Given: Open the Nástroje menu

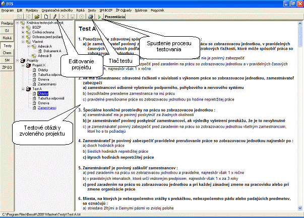Looking at the screenshot, I should pos(141,11).
